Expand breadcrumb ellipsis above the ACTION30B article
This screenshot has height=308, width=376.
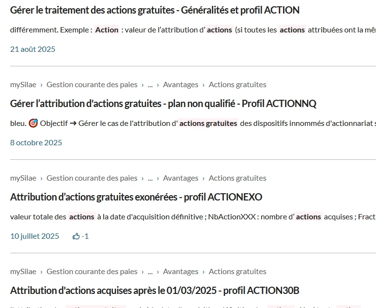click(x=150, y=272)
